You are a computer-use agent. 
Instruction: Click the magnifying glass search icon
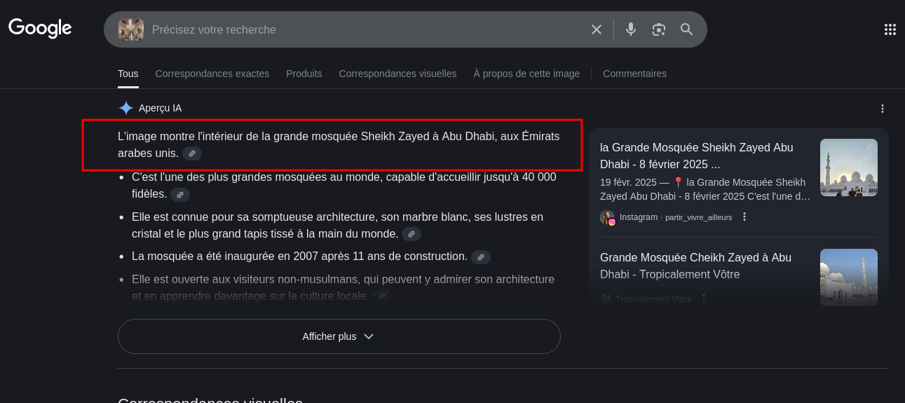coord(686,29)
